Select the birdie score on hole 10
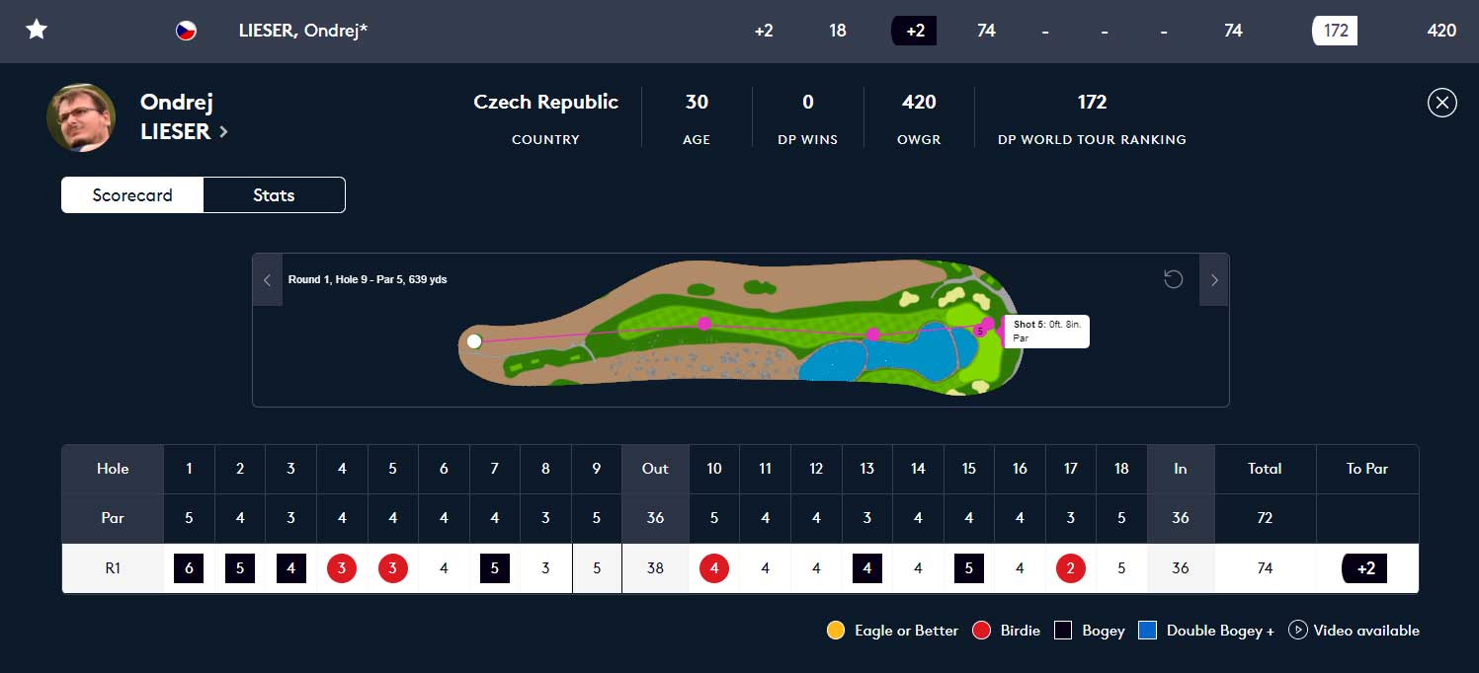 click(714, 568)
